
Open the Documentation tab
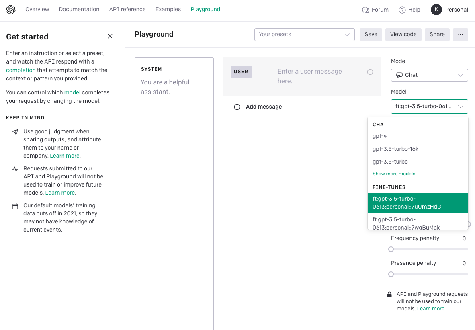pos(79,9)
